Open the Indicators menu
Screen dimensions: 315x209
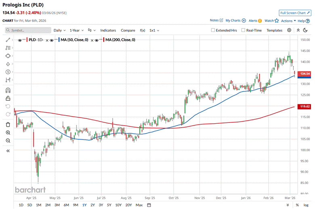coord(108,30)
